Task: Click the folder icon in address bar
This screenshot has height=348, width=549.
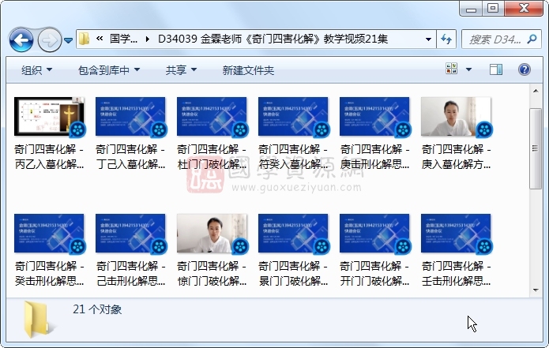Action: click(x=84, y=39)
